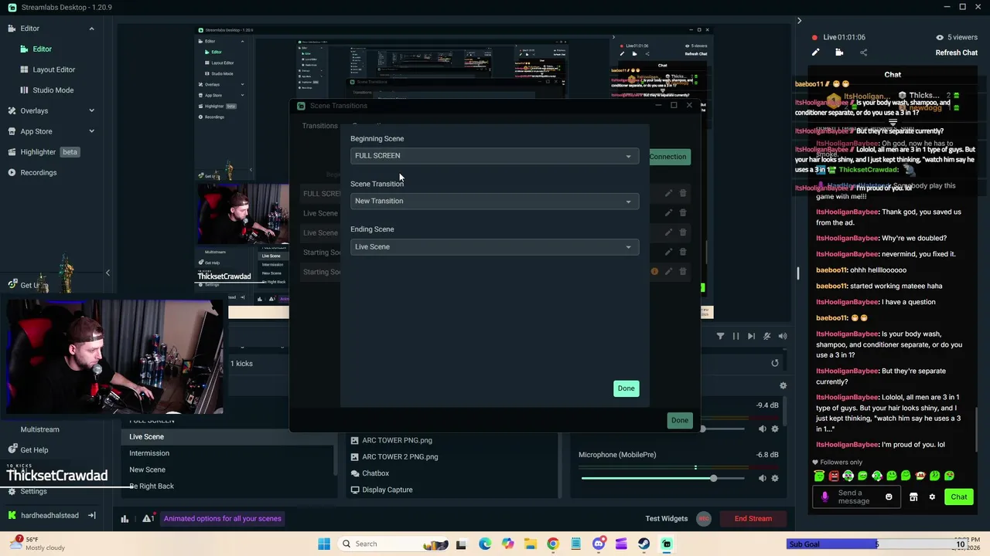Image resolution: width=990 pixels, height=556 pixels.
Task: Open the Windows Start menu
Action: [324, 544]
